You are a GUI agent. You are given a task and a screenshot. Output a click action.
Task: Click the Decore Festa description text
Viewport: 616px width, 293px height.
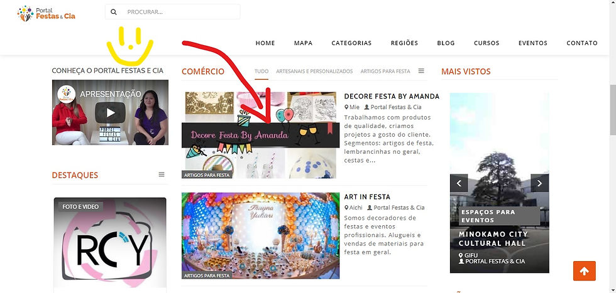[x=389, y=139]
